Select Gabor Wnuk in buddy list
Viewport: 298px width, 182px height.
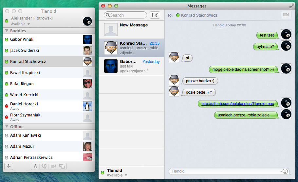[49, 39]
